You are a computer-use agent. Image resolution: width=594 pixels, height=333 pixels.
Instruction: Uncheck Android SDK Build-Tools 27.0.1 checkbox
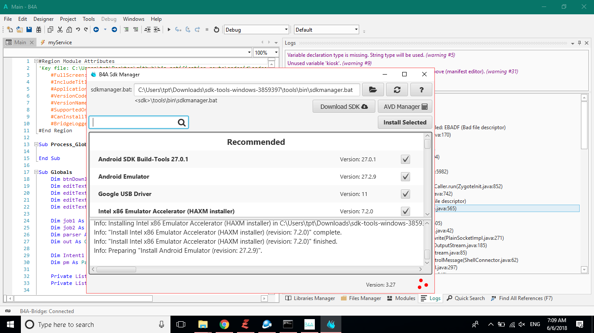(405, 159)
